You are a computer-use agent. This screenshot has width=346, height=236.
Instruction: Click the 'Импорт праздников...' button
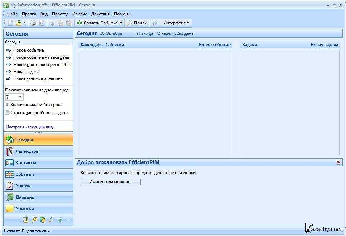pos(111,182)
